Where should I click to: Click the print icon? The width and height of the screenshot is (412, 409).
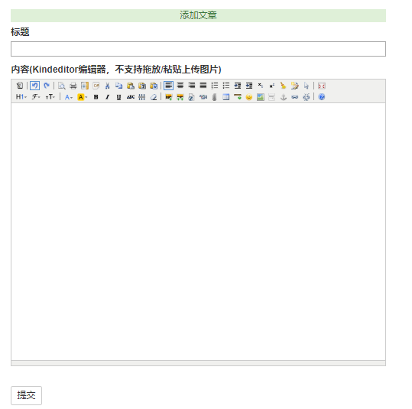tap(73, 86)
